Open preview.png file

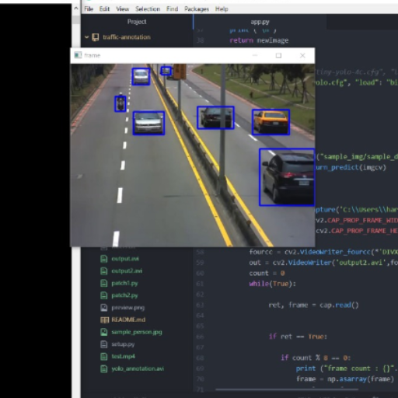pyautogui.click(x=128, y=308)
